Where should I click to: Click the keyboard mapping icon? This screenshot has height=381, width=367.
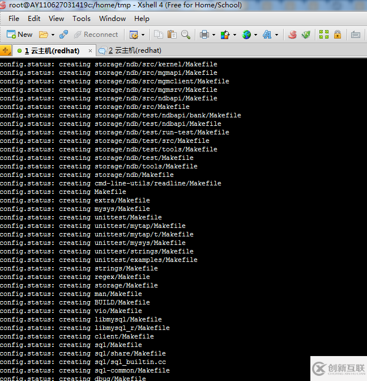355,35
